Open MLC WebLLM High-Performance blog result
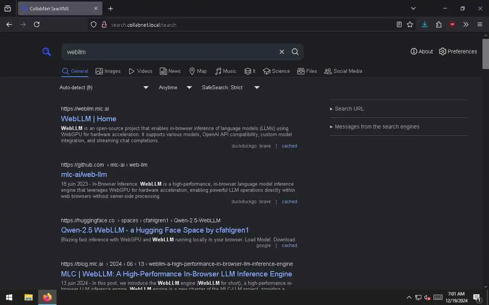489x305 pixels. point(176,274)
